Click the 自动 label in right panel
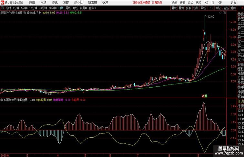Image resolution: width=244 pixels, height=157 pixels. coord(240,102)
